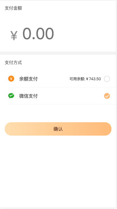Choose the 微信支付 payment label

(28, 96)
